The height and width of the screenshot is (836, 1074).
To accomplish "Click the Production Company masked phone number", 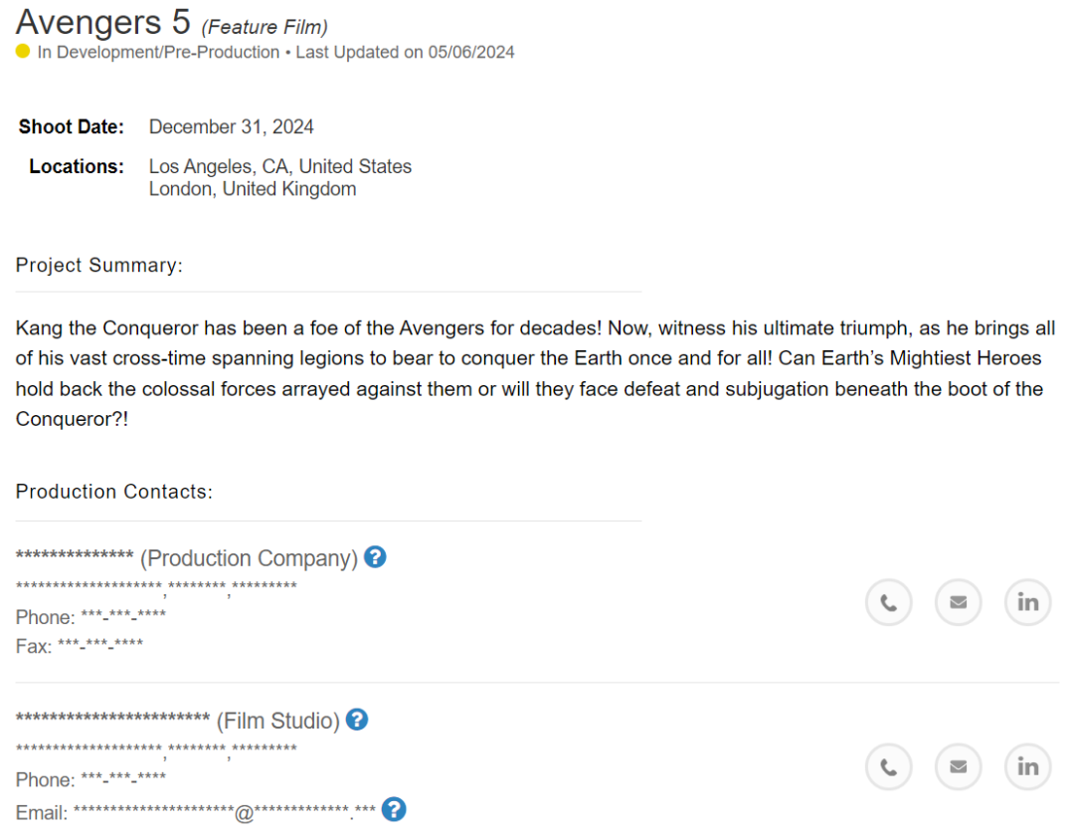I will pyautogui.click(x=123, y=615).
